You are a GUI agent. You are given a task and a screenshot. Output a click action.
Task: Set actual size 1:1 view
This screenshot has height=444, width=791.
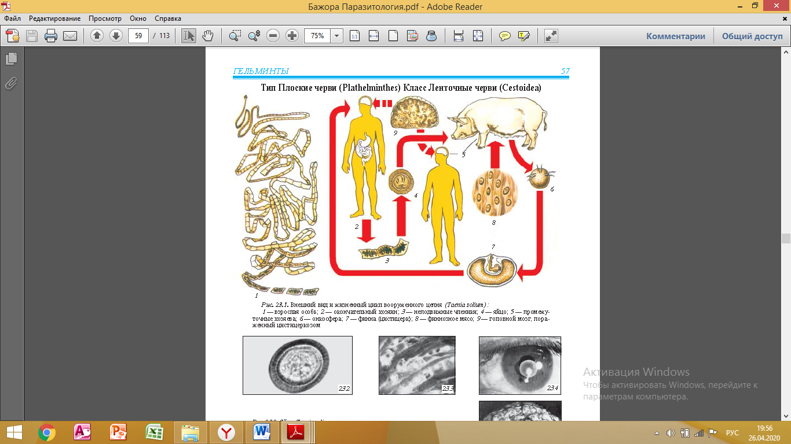point(354,36)
